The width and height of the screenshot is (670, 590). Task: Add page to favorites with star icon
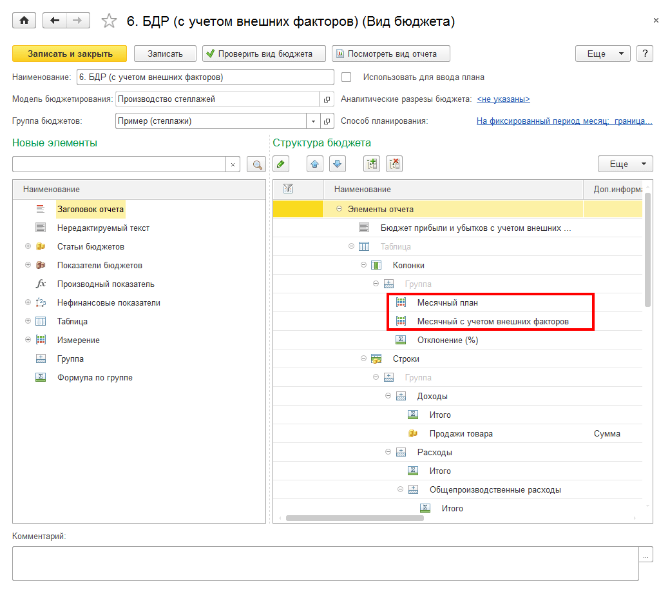[110, 21]
